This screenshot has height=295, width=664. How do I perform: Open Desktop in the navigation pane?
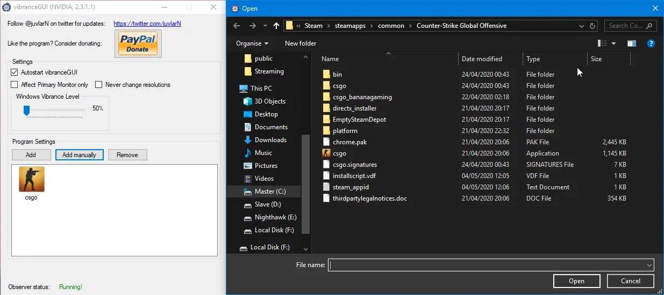(266, 114)
